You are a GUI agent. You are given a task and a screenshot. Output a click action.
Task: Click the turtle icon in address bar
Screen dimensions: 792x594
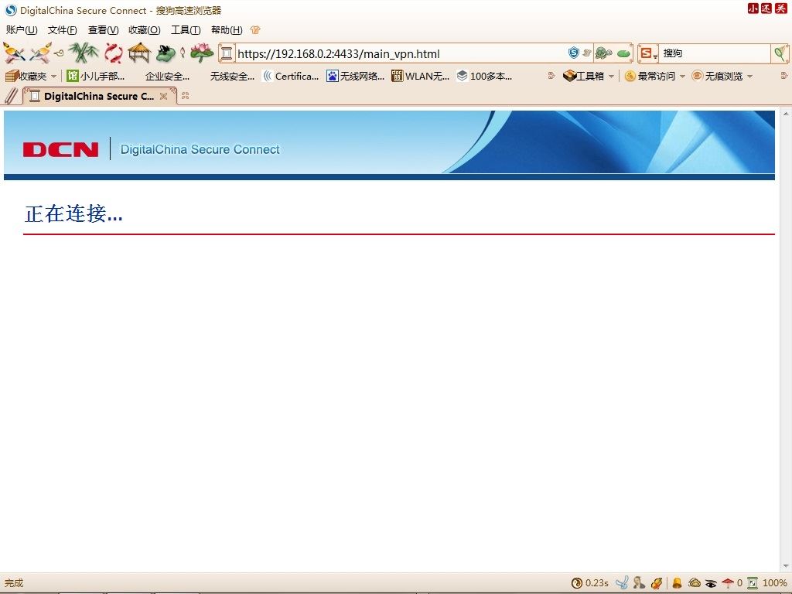coord(603,53)
